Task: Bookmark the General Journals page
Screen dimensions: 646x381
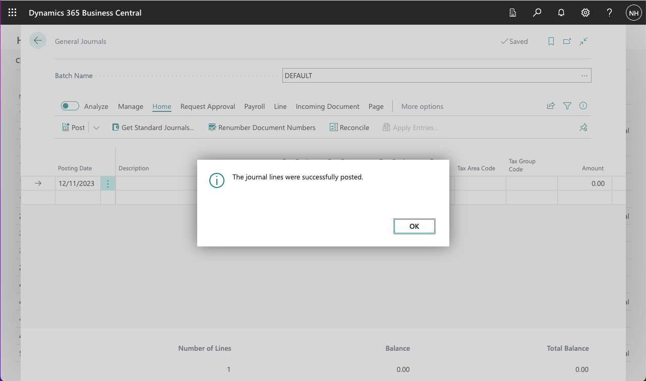Action: point(551,41)
